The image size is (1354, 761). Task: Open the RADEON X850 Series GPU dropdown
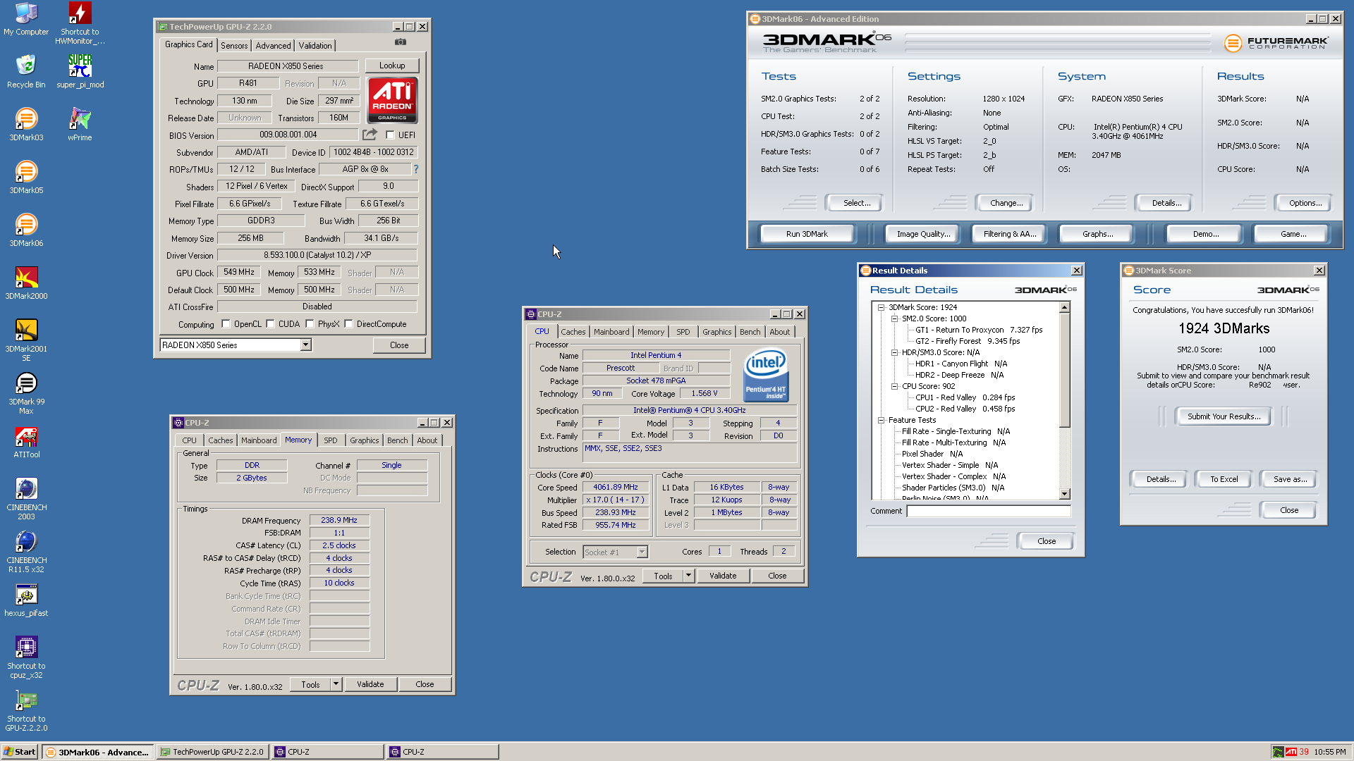[305, 345]
